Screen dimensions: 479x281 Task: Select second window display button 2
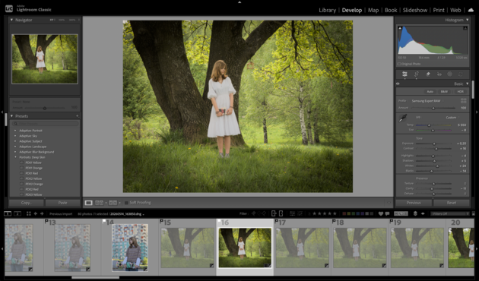click(x=17, y=213)
